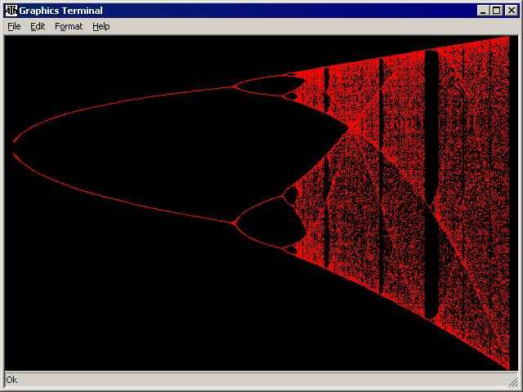Open the File menu
The image size is (523, 392).
[x=14, y=26]
